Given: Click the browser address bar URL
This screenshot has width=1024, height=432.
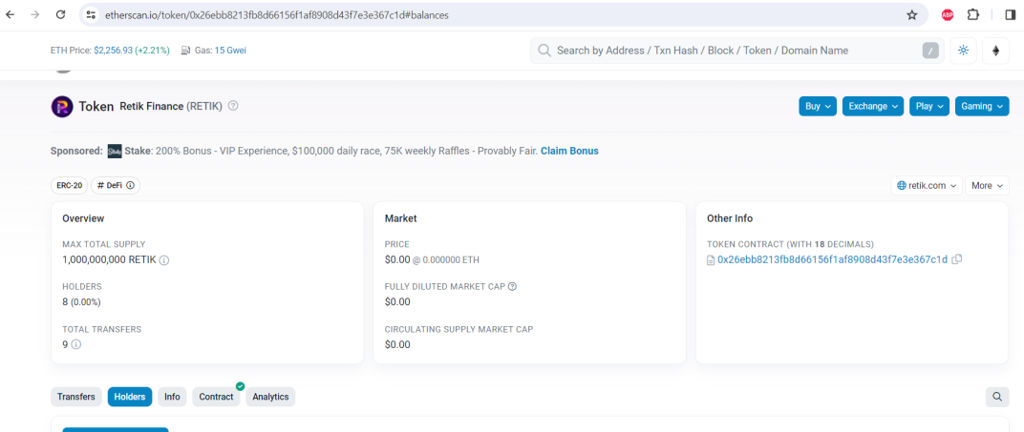Looking at the screenshot, I should tap(277, 15).
